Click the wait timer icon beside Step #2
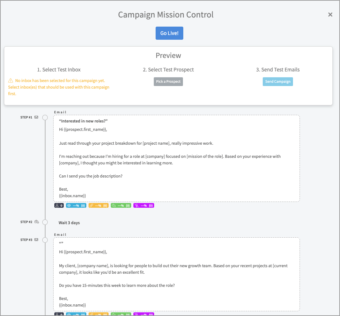The image size is (340, 316). click(36, 222)
